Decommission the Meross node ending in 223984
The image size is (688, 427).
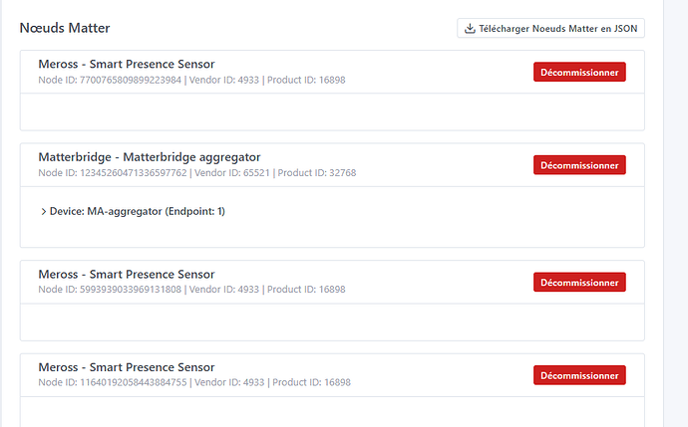[579, 72]
